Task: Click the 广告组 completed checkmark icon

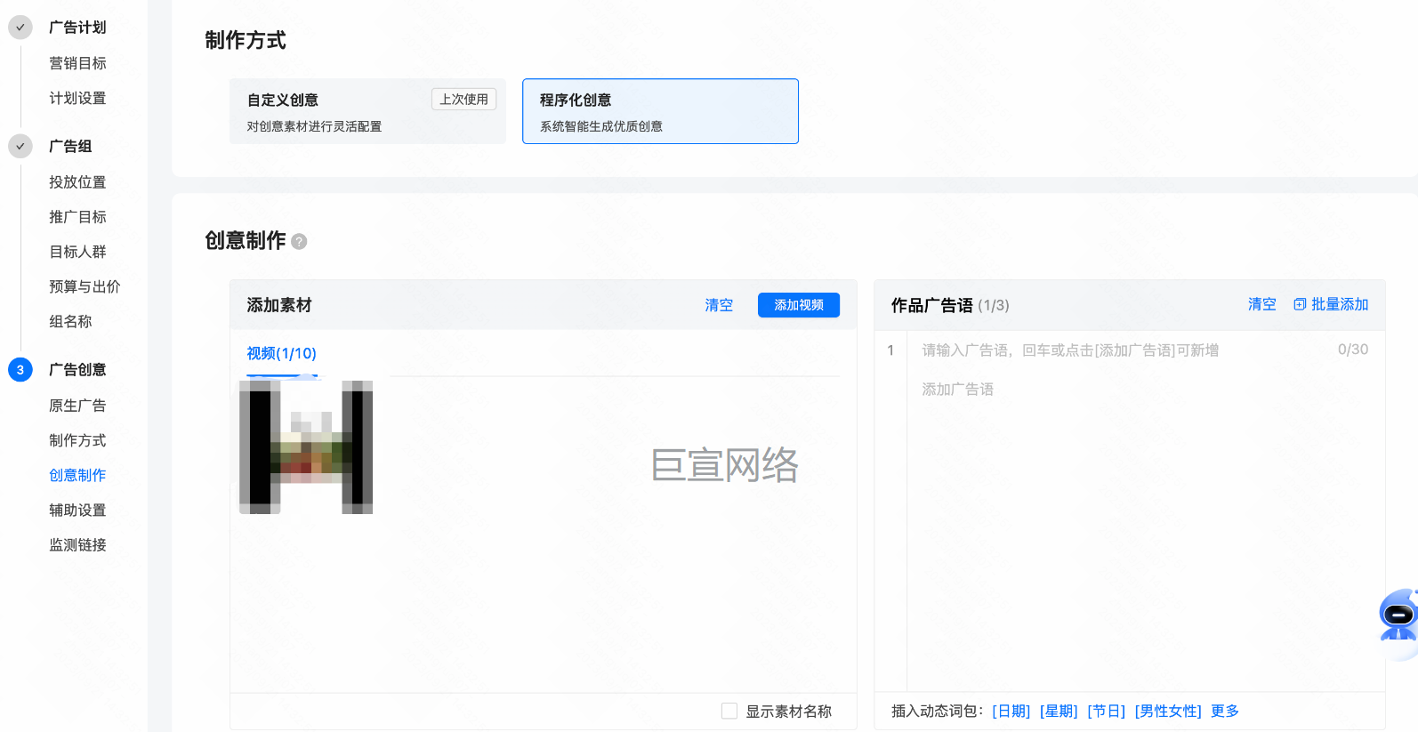Action: (x=20, y=146)
